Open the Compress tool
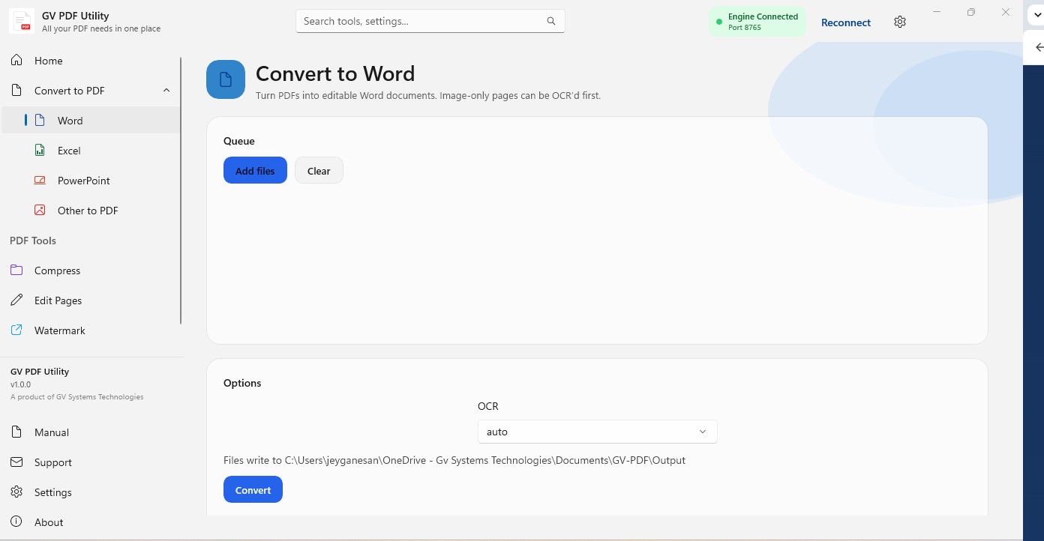The height and width of the screenshot is (541, 1044). point(90,270)
